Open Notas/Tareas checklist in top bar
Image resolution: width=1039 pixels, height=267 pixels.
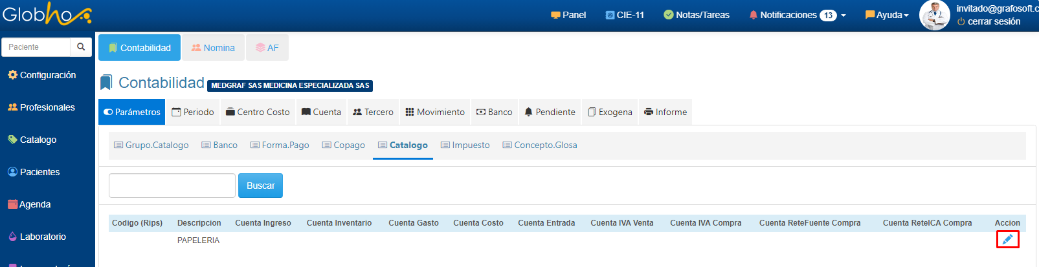click(x=697, y=15)
